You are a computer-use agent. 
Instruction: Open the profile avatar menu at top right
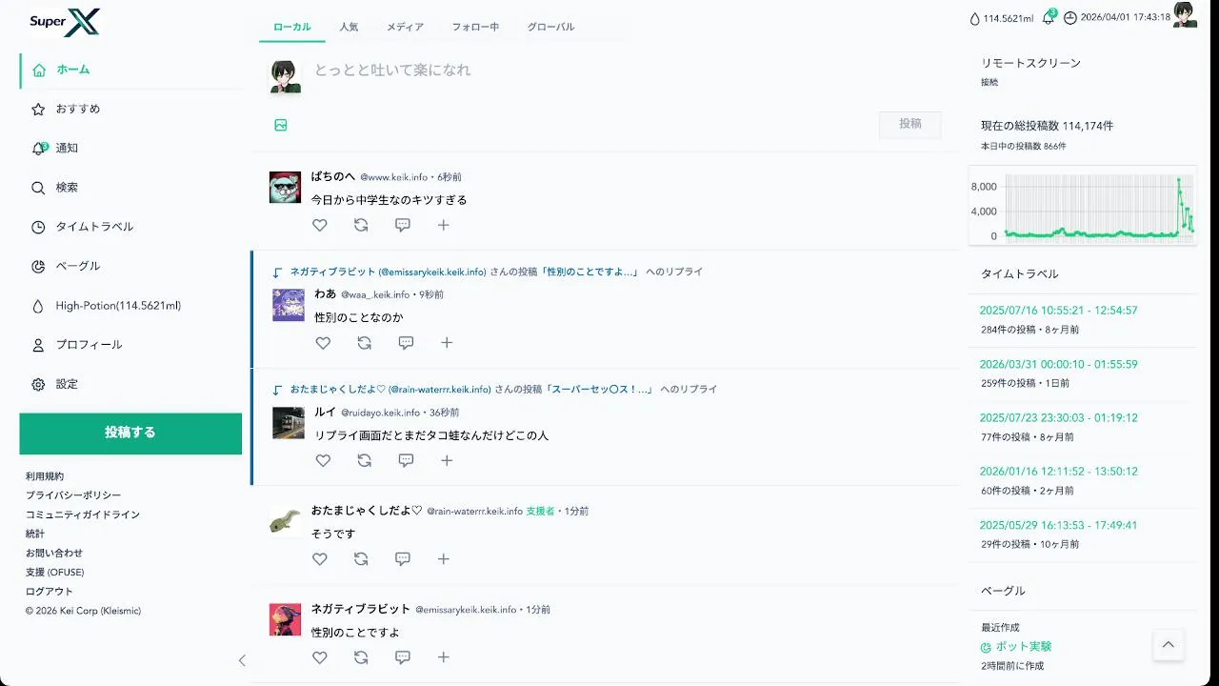(1185, 14)
